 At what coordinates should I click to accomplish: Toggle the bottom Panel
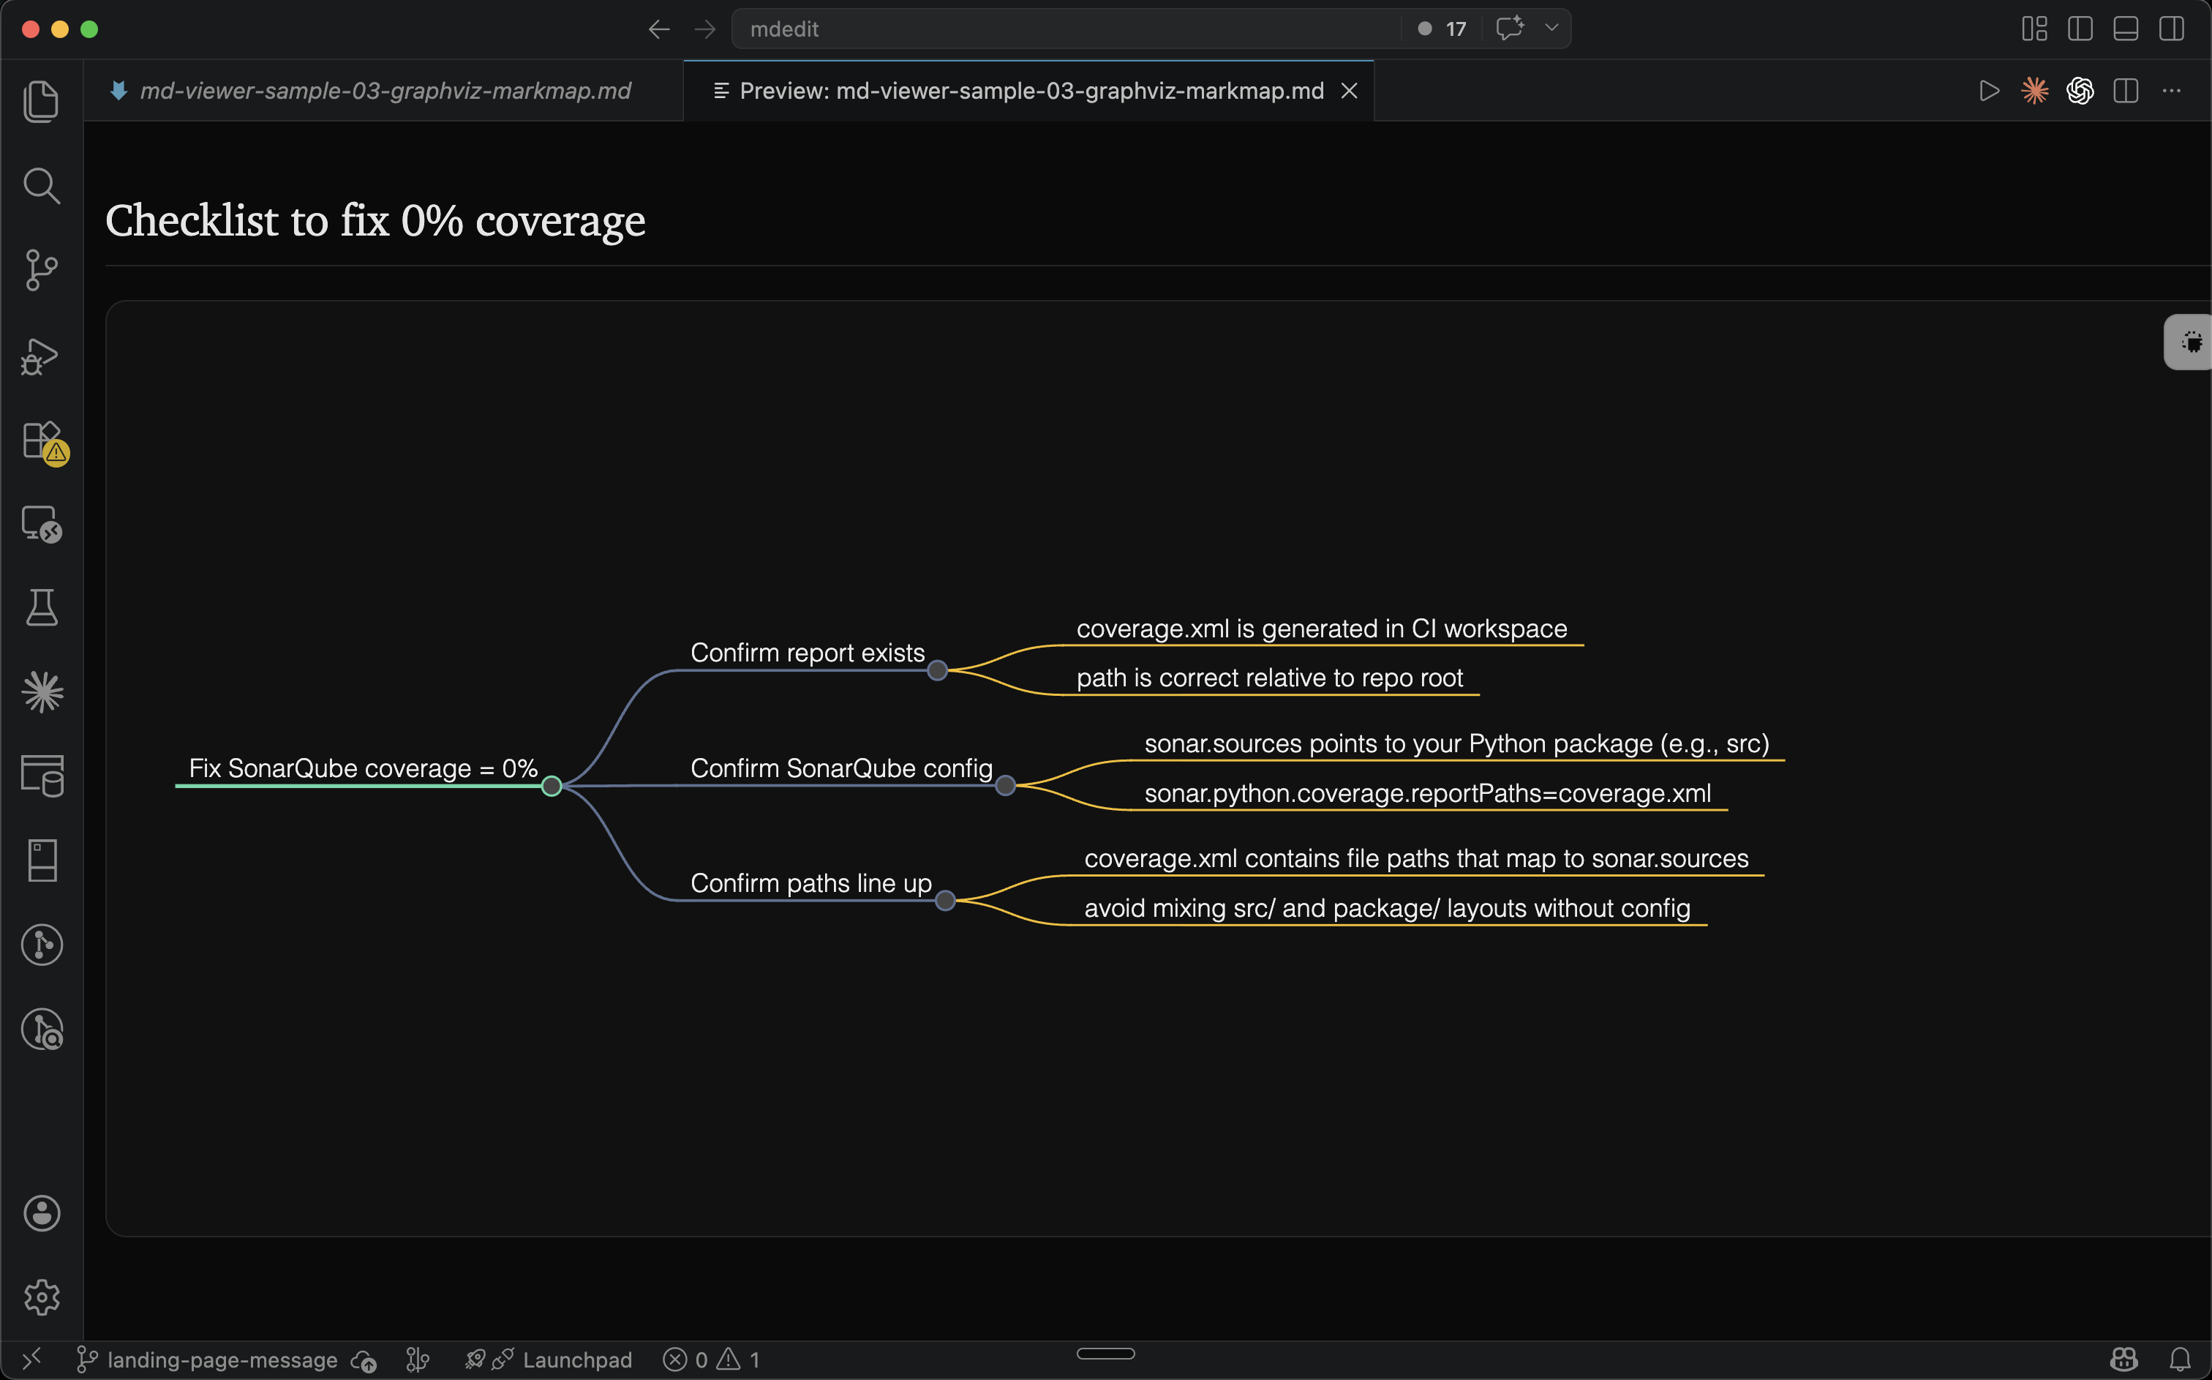coord(2126,29)
